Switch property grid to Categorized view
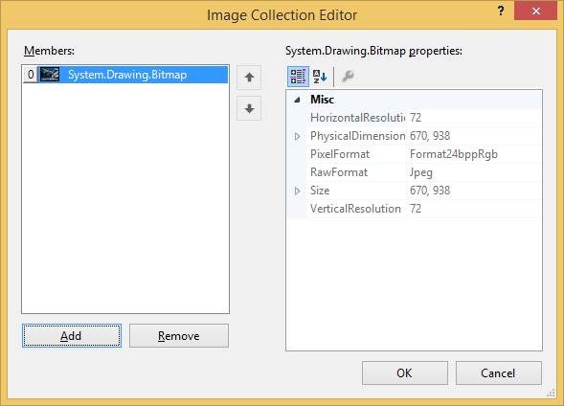 click(298, 77)
